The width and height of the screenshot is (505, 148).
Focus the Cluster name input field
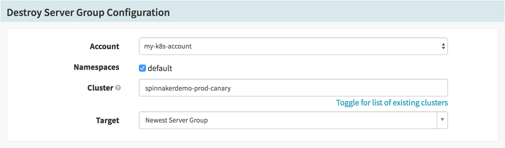point(293,88)
